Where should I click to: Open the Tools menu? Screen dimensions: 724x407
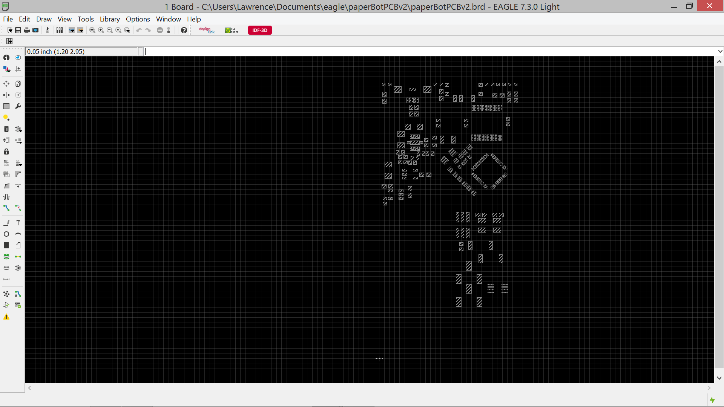click(86, 19)
